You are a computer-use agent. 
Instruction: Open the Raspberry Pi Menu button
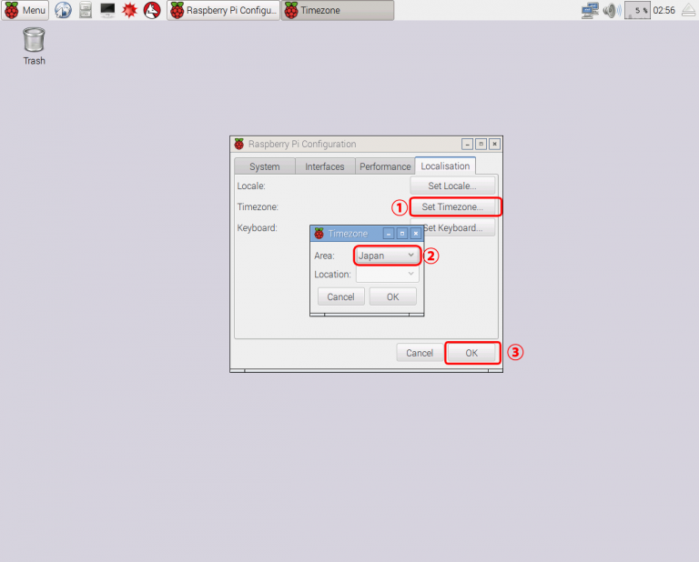click(x=25, y=11)
